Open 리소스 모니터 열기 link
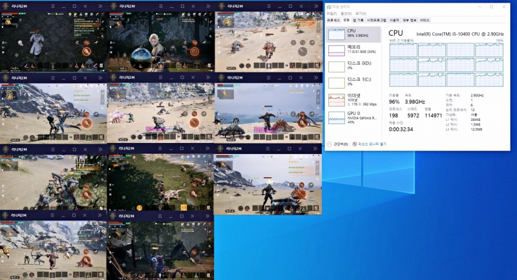This screenshot has width=517, height=280. (372, 144)
